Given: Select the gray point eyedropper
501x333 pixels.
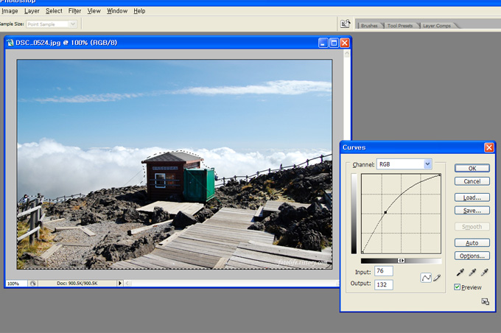Looking at the screenshot, I should tap(472, 273).
